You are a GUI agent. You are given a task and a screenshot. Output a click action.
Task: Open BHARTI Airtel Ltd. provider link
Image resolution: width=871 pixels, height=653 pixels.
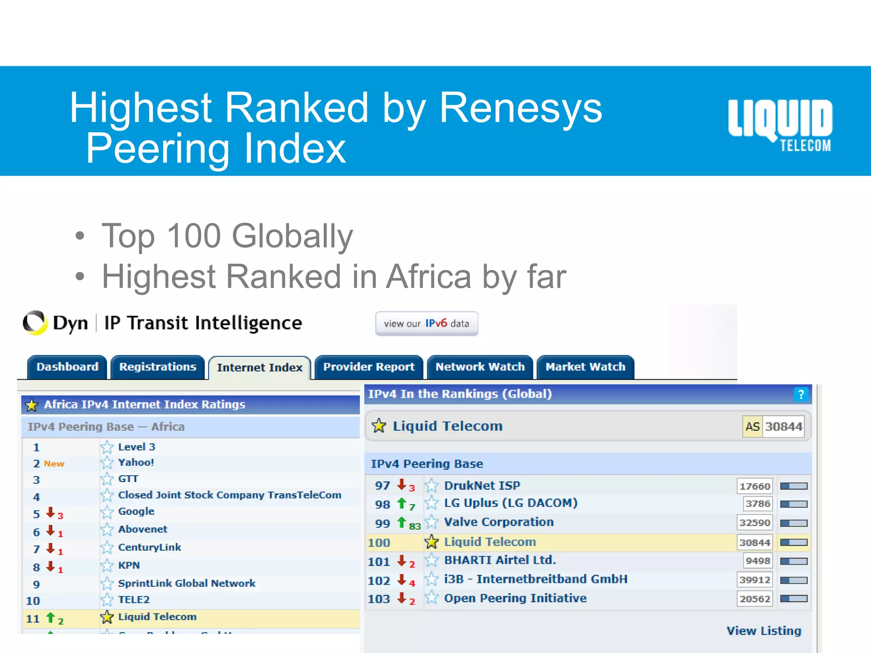tap(500, 560)
